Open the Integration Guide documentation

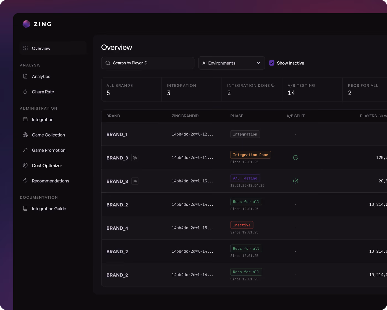click(49, 209)
